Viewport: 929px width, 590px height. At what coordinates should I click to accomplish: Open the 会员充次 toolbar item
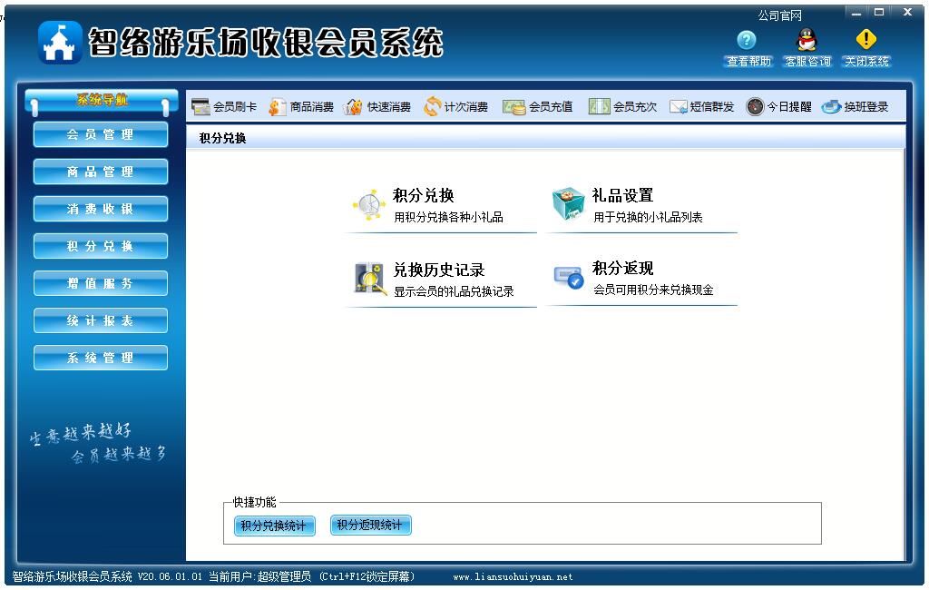pos(622,107)
